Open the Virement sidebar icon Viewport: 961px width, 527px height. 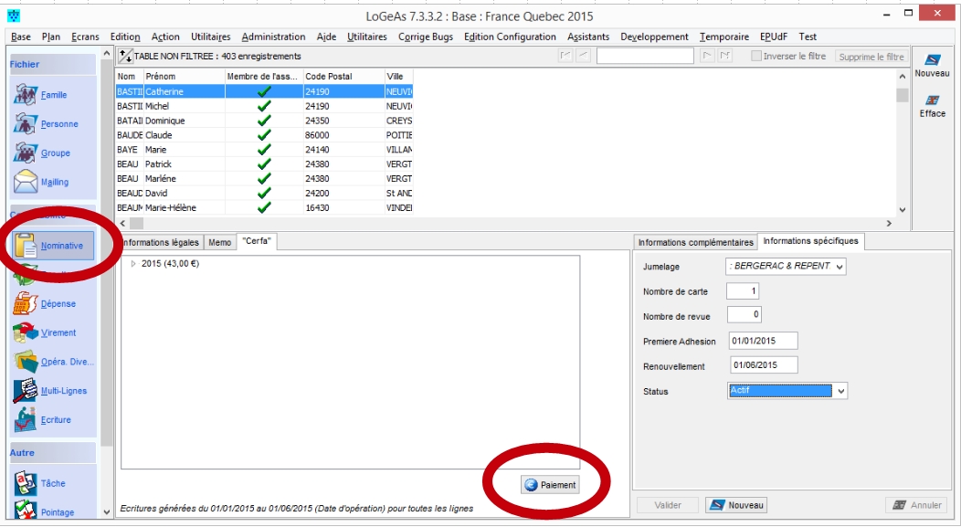click(26, 333)
